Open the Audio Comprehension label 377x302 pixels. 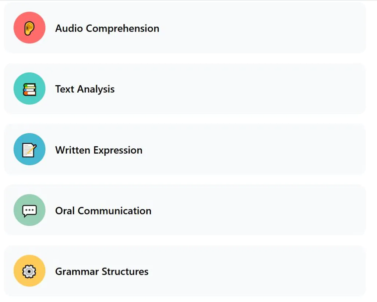107,28
